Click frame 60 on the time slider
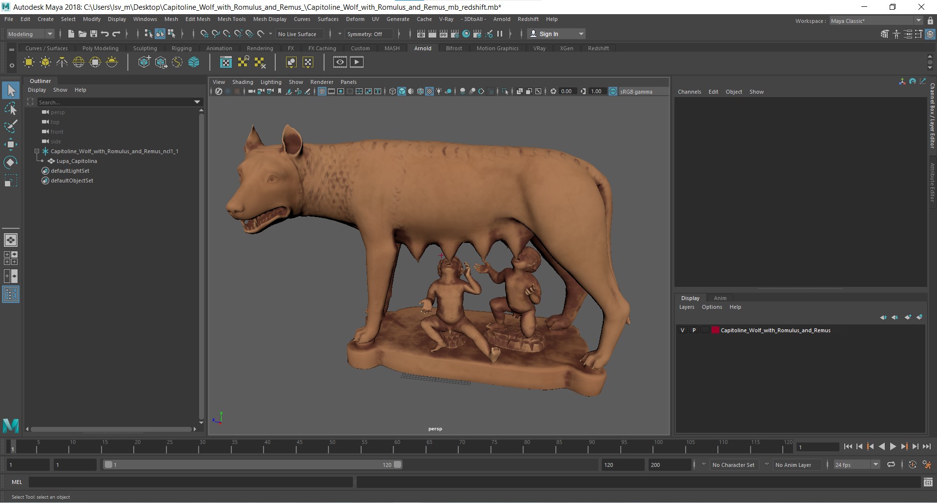The width and height of the screenshot is (937, 503). [397, 446]
